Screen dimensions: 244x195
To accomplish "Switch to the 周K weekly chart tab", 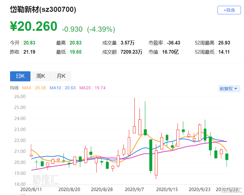I will pos(41,76).
